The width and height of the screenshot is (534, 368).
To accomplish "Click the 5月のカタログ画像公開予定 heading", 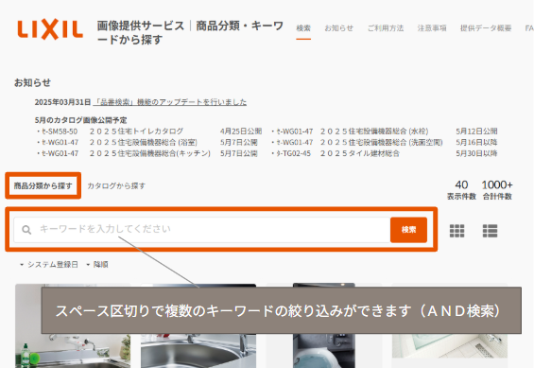I will (x=80, y=120).
